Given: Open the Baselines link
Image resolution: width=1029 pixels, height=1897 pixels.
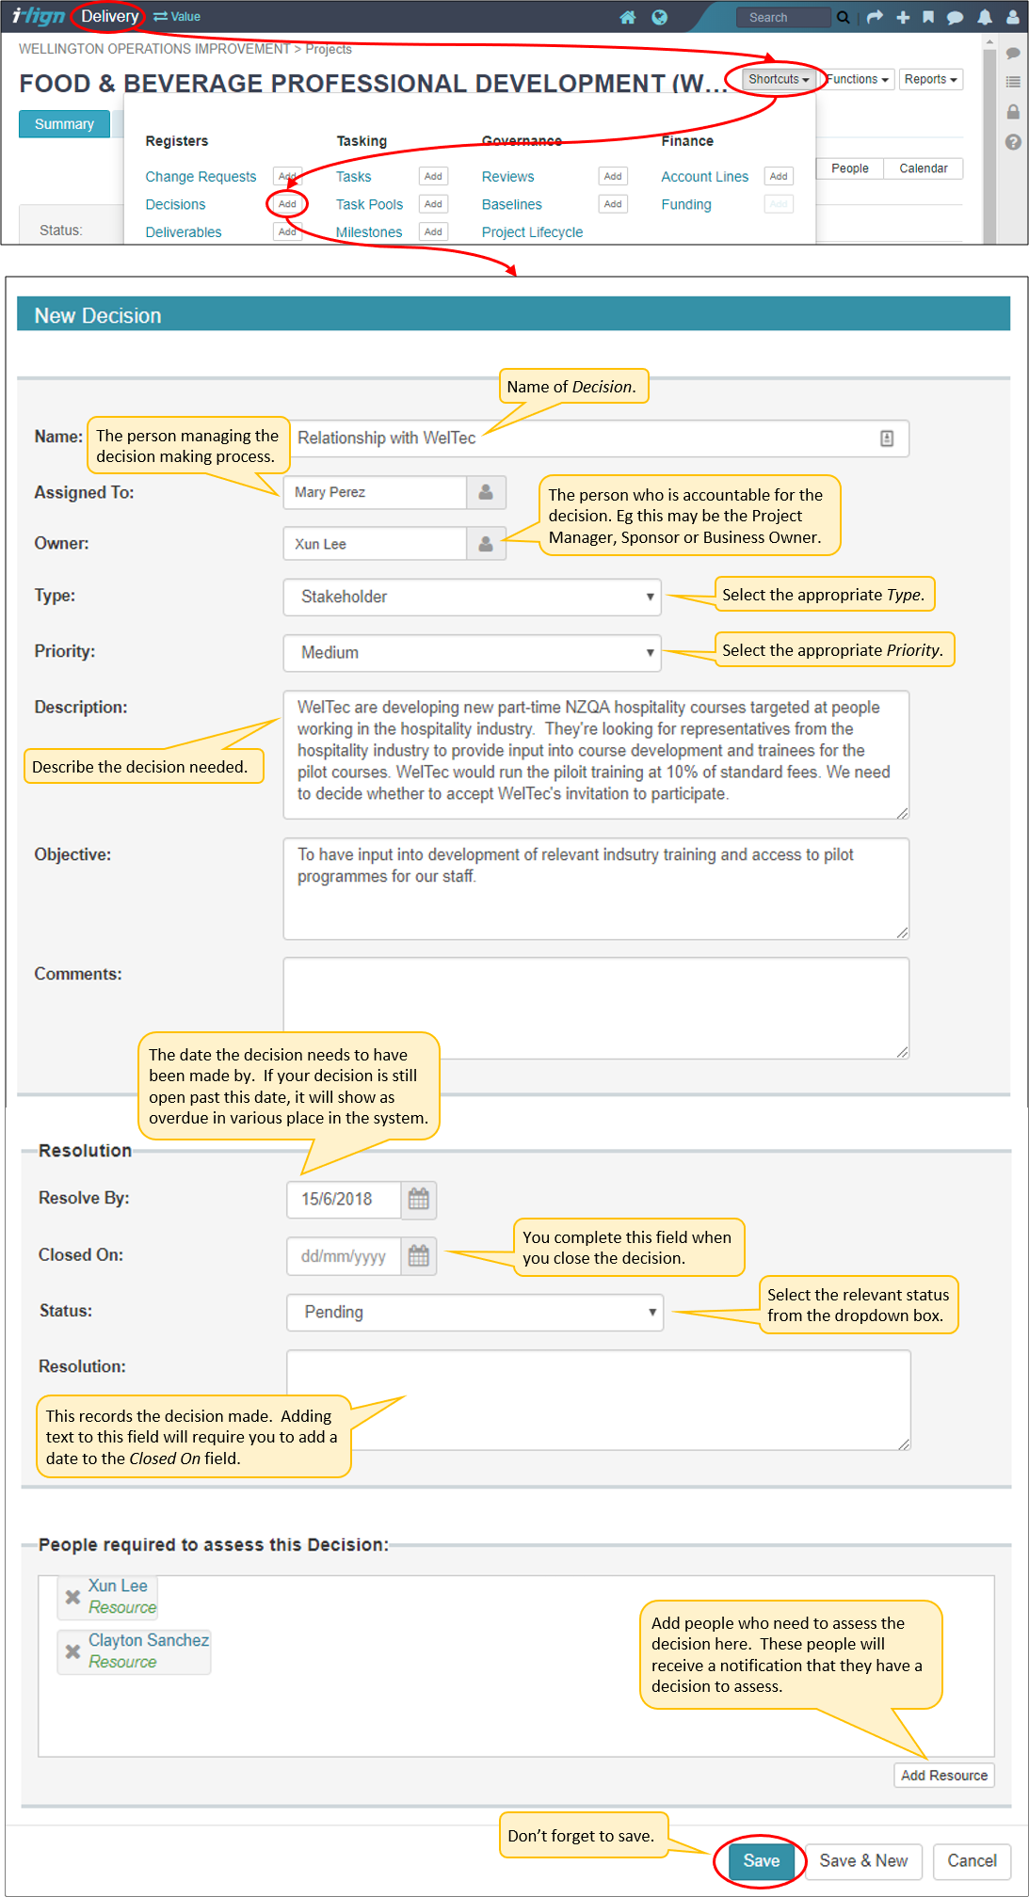Looking at the screenshot, I should (x=511, y=204).
